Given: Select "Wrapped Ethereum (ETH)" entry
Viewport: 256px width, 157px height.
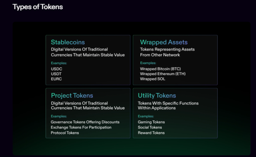Looking at the screenshot, I should (x=163, y=74).
